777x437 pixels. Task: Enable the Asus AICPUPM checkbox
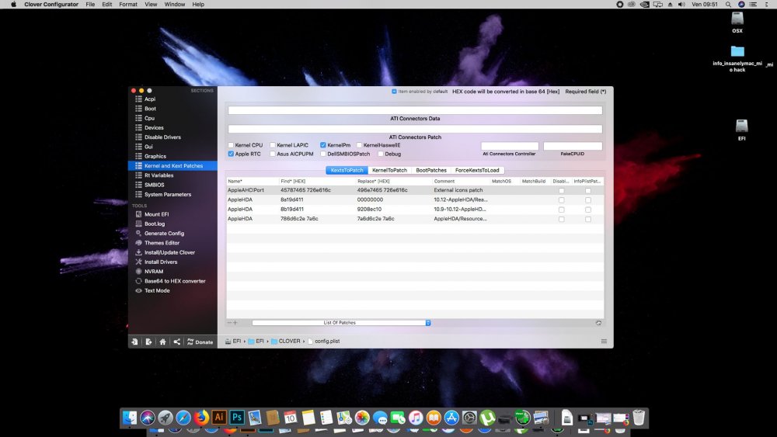tap(273, 154)
